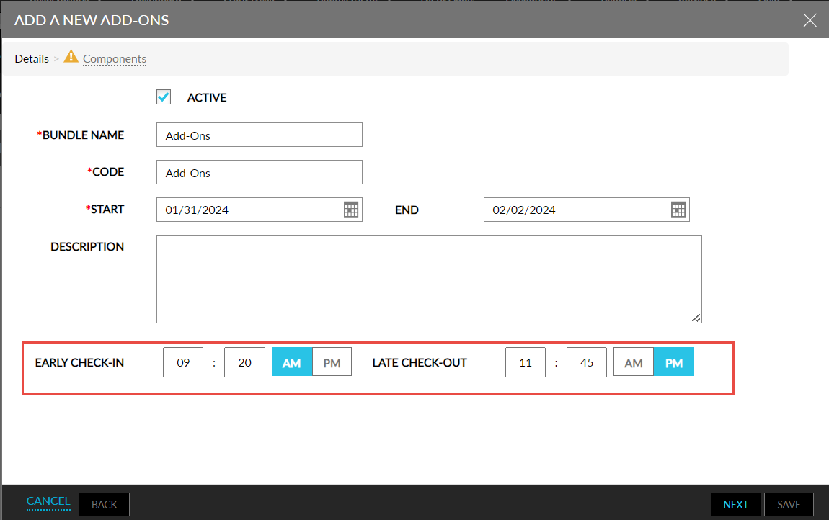
Task: Click the CANCEL link
Action: [x=48, y=501]
